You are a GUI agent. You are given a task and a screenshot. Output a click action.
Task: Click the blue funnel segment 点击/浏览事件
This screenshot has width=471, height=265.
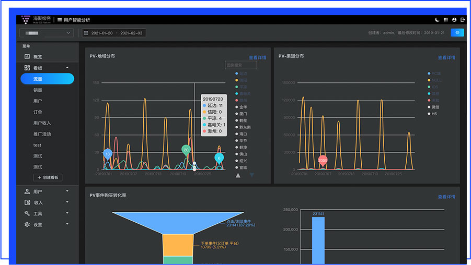[178, 222]
